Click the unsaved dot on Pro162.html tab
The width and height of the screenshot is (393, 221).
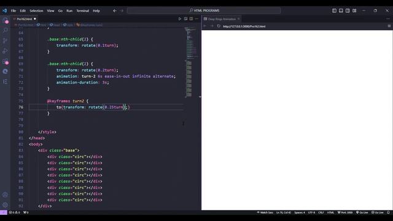[35, 19]
